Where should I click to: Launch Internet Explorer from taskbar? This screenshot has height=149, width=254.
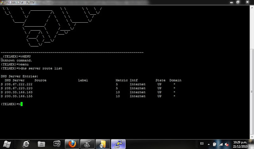(x=26, y=144)
